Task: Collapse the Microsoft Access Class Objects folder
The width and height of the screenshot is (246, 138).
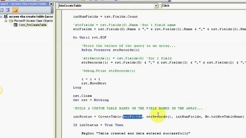Action: point(6,21)
